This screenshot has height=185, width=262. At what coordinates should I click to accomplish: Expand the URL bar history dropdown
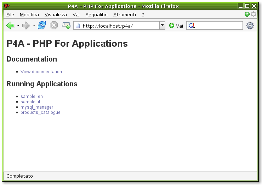pyautogui.click(x=162, y=25)
